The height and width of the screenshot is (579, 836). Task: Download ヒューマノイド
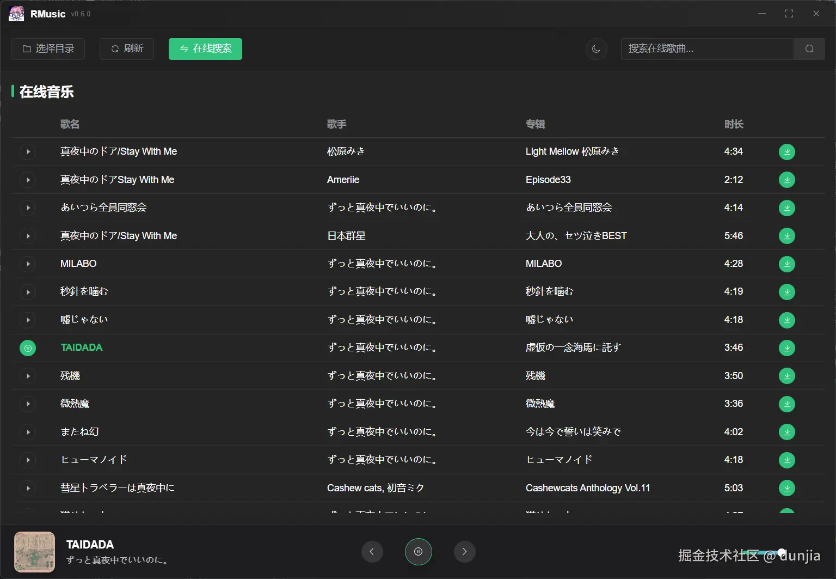click(786, 460)
